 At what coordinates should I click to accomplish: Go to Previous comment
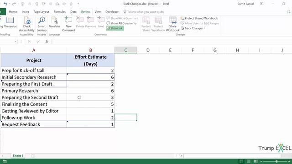click(x=90, y=22)
